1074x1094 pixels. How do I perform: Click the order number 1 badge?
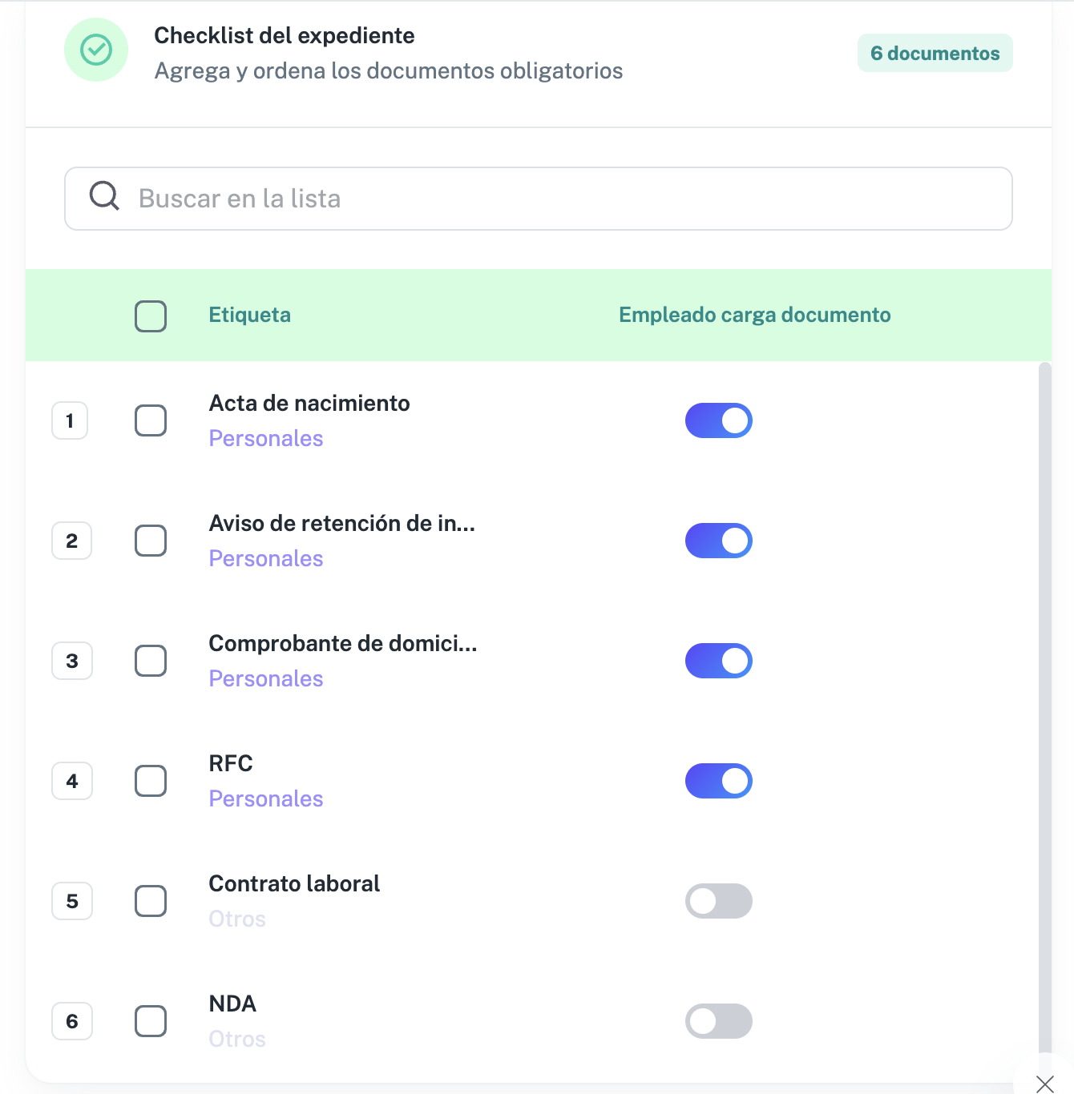click(x=70, y=420)
